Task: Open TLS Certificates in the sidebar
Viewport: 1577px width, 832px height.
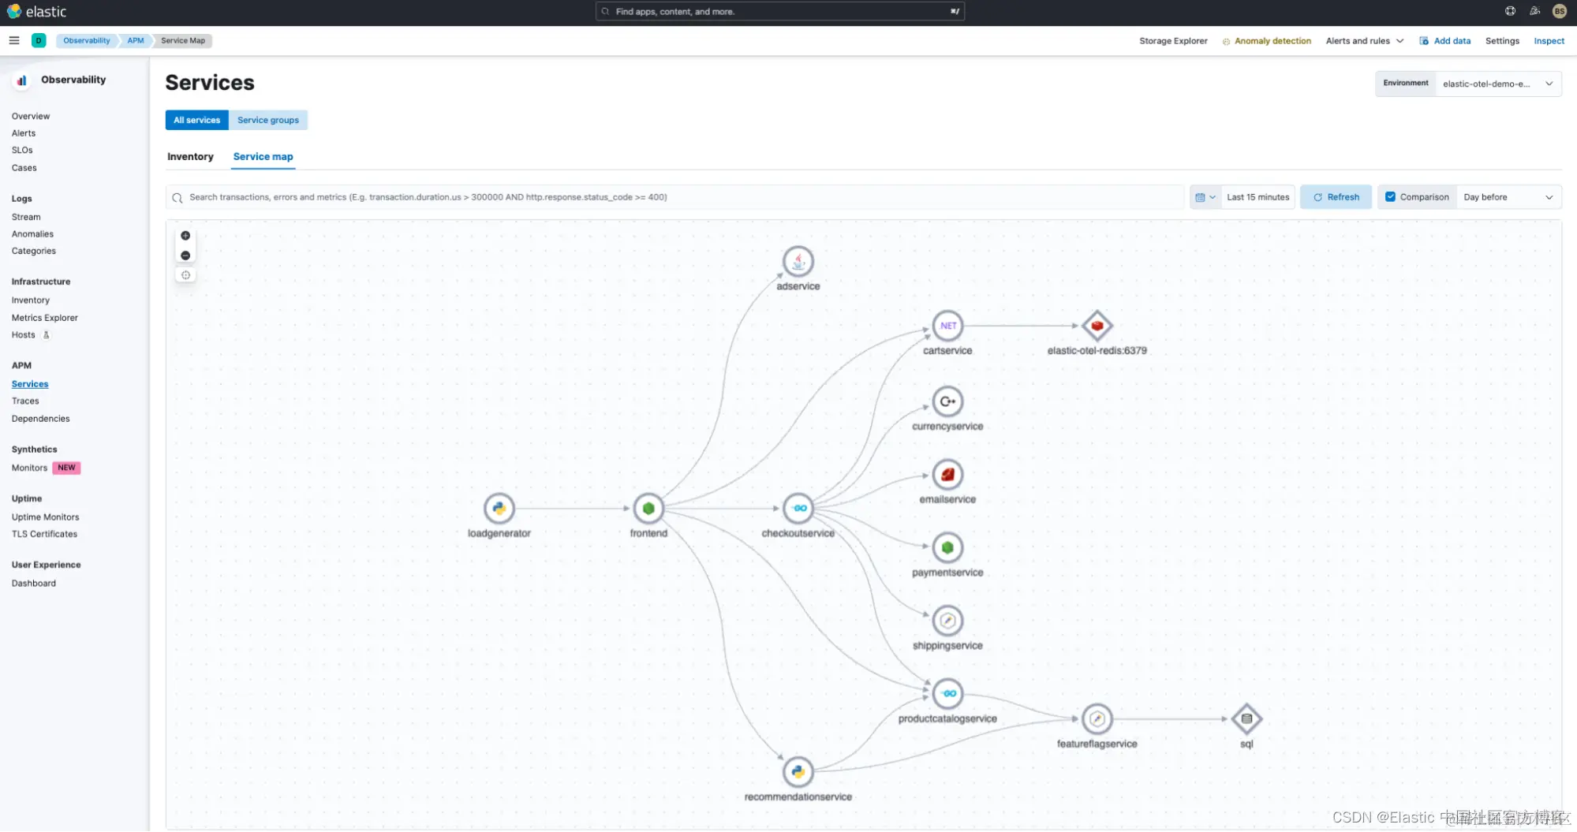Action: (x=45, y=534)
